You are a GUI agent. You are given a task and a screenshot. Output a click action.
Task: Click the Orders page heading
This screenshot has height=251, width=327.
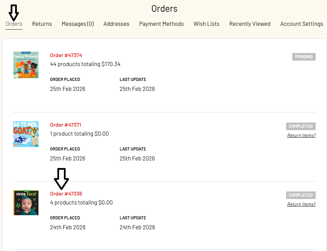[164, 9]
